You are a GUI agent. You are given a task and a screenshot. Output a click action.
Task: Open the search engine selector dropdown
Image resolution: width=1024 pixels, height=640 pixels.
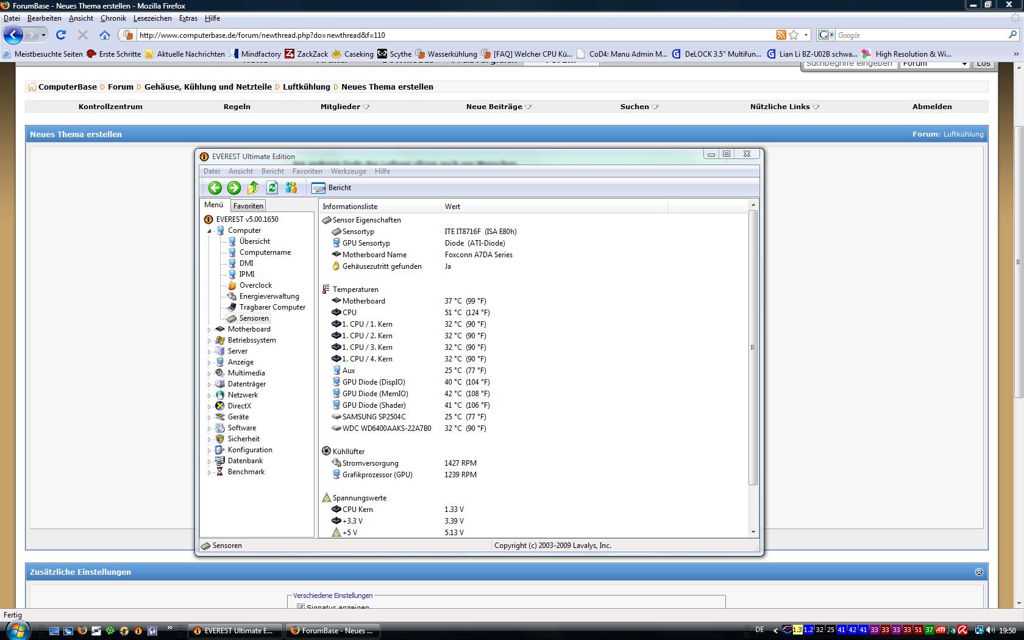pos(827,35)
